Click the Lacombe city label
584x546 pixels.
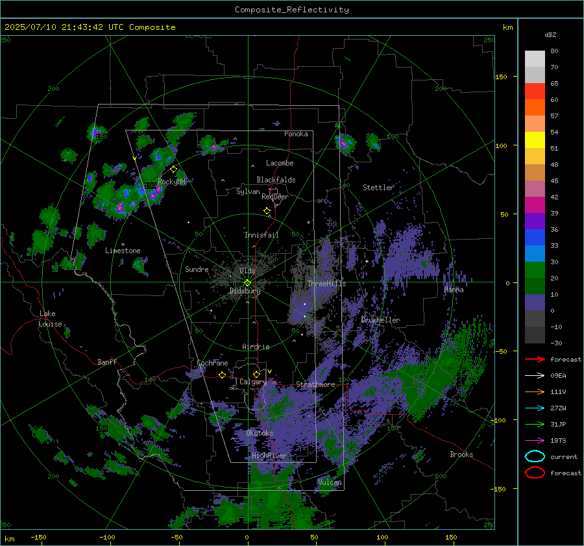click(280, 163)
